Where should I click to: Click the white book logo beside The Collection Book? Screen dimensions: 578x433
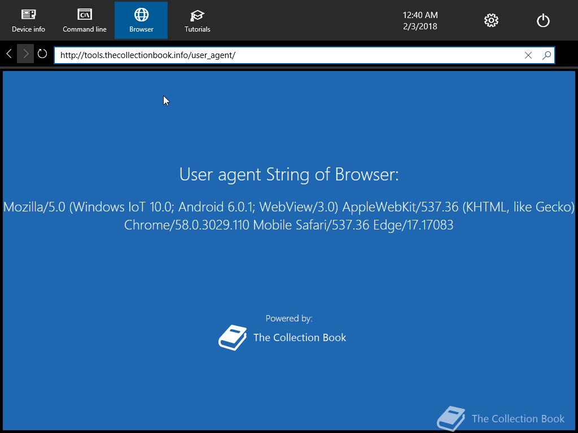pos(233,337)
